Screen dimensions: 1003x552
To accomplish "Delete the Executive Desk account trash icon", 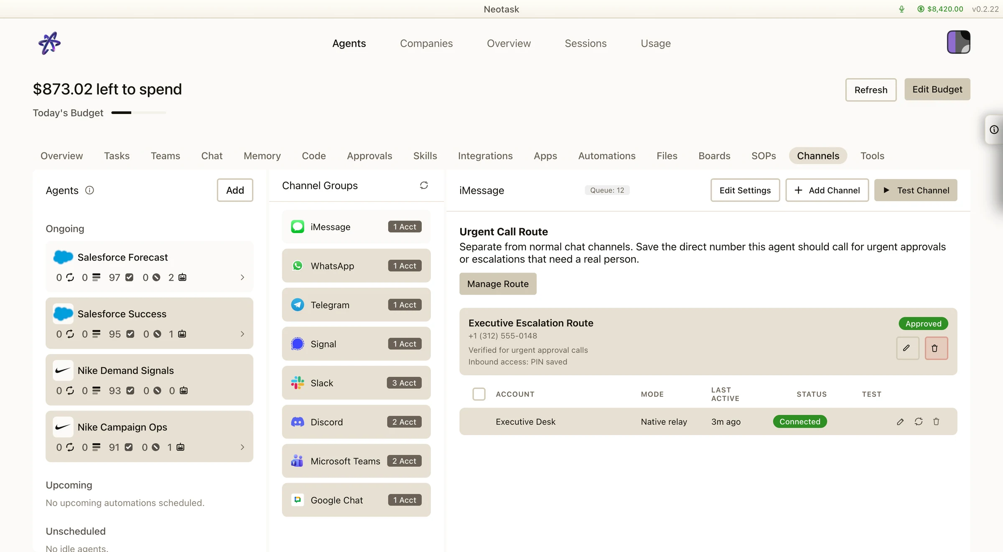I will 936,422.
